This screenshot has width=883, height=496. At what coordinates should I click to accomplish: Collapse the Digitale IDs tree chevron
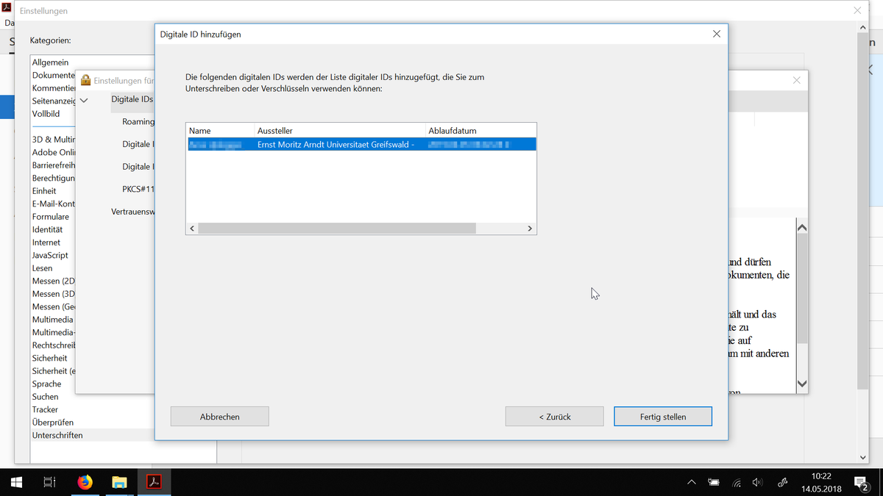click(84, 100)
